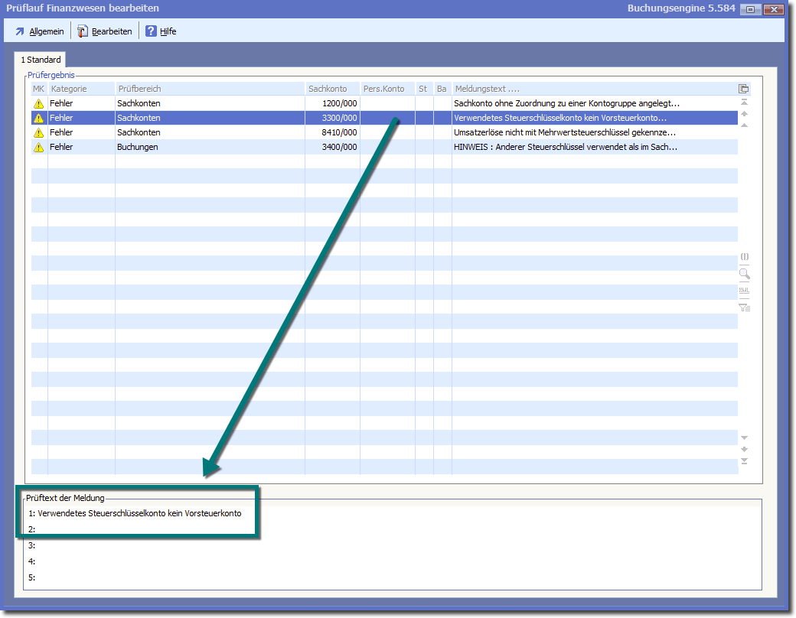Sort by the Kategorie column header
The width and height of the screenshot is (796, 618).
pos(69,89)
